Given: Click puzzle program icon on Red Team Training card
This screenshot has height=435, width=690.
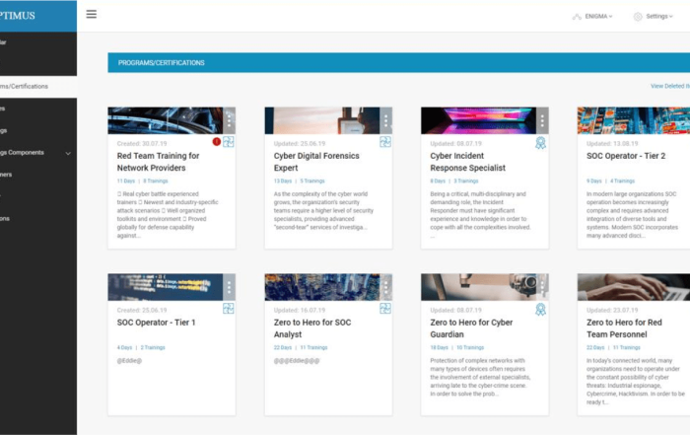Looking at the screenshot, I should point(229,142).
